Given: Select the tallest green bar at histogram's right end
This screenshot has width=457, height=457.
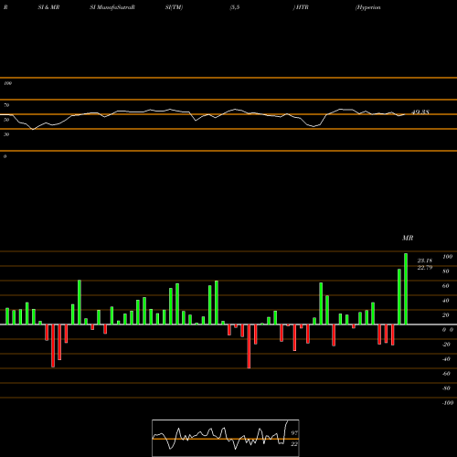Looking at the screenshot, I should click(x=406, y=289).
